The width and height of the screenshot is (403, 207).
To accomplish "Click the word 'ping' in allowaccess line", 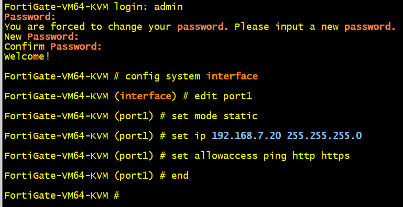I will click(x=275, y=156).
